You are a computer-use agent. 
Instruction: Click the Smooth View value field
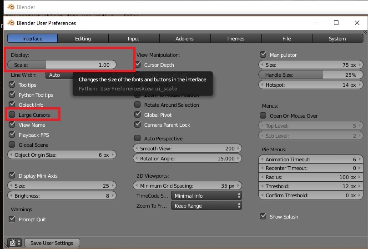tap(187, 149)
